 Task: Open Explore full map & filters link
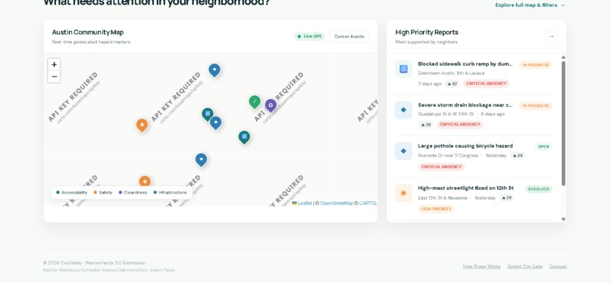530,5
